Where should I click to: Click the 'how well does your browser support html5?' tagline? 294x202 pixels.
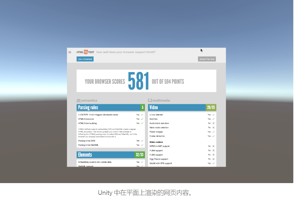click(126, 52)
